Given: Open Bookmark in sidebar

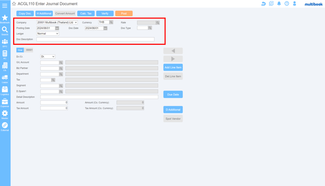Looking at the screenshot, I should pos(5,19).
